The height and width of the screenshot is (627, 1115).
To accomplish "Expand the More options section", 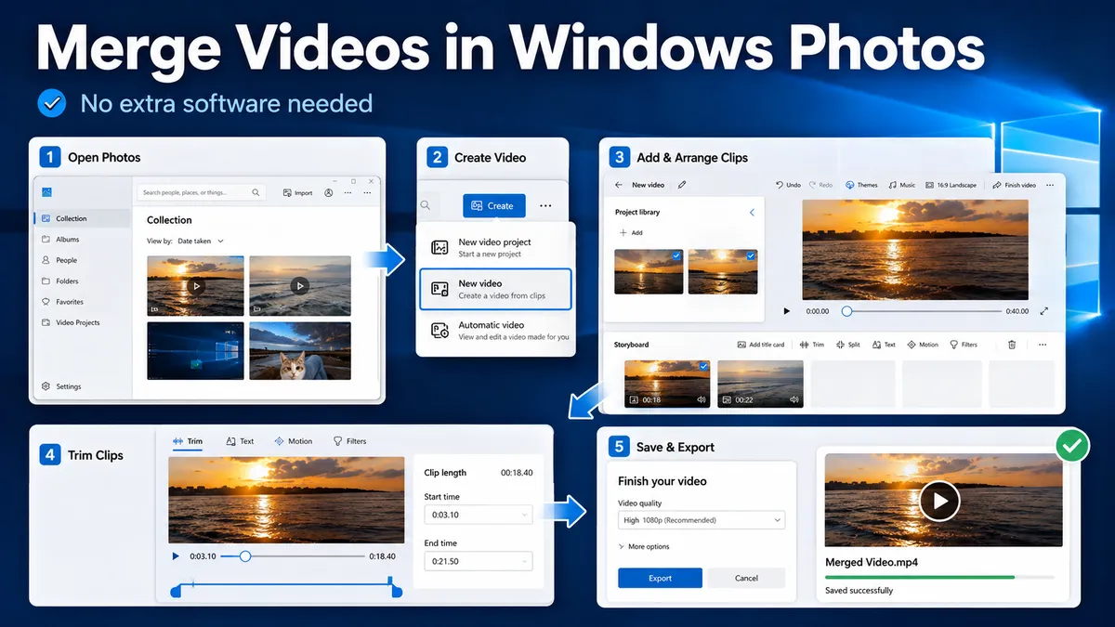I will coord(644,546).
